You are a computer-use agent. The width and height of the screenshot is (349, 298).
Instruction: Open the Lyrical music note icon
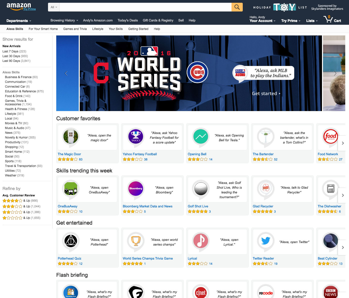tap(201, 241)
